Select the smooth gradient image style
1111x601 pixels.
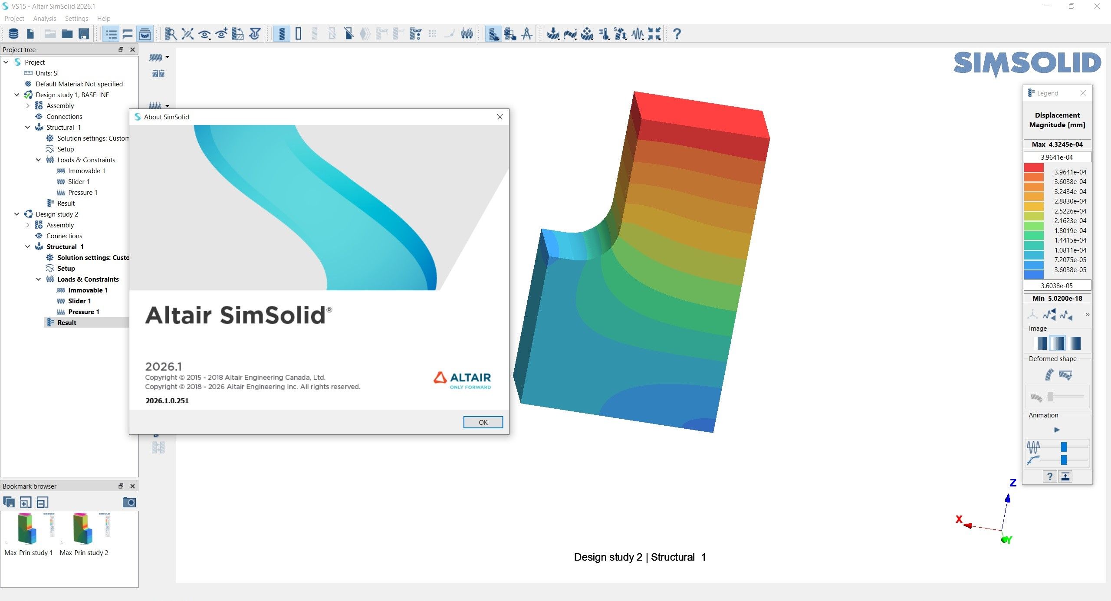[1075, 343]
